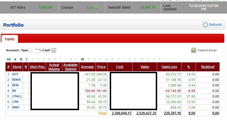Filter stocks by letter B
Viewport: 227px width, 137px height.
point(21,59)
